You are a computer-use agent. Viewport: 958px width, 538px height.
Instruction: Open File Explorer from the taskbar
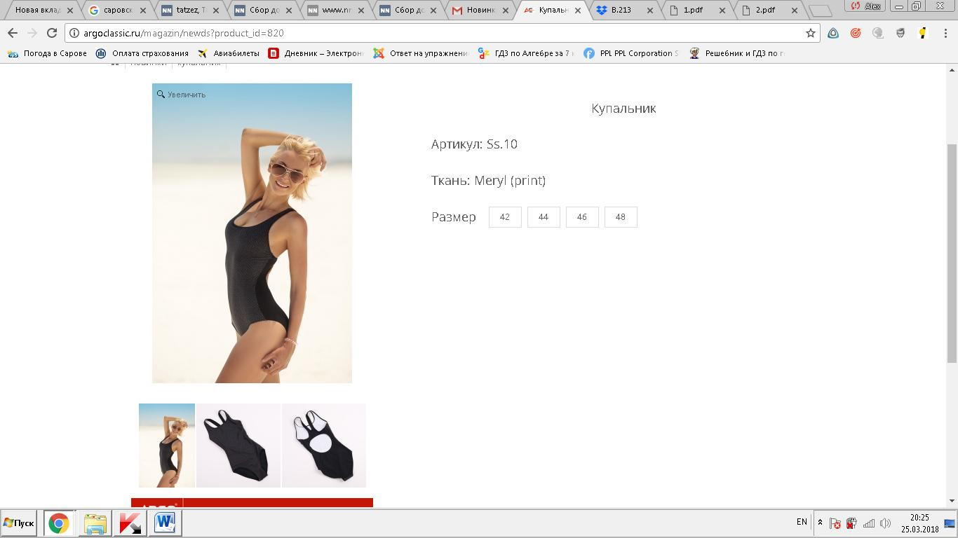95,523
